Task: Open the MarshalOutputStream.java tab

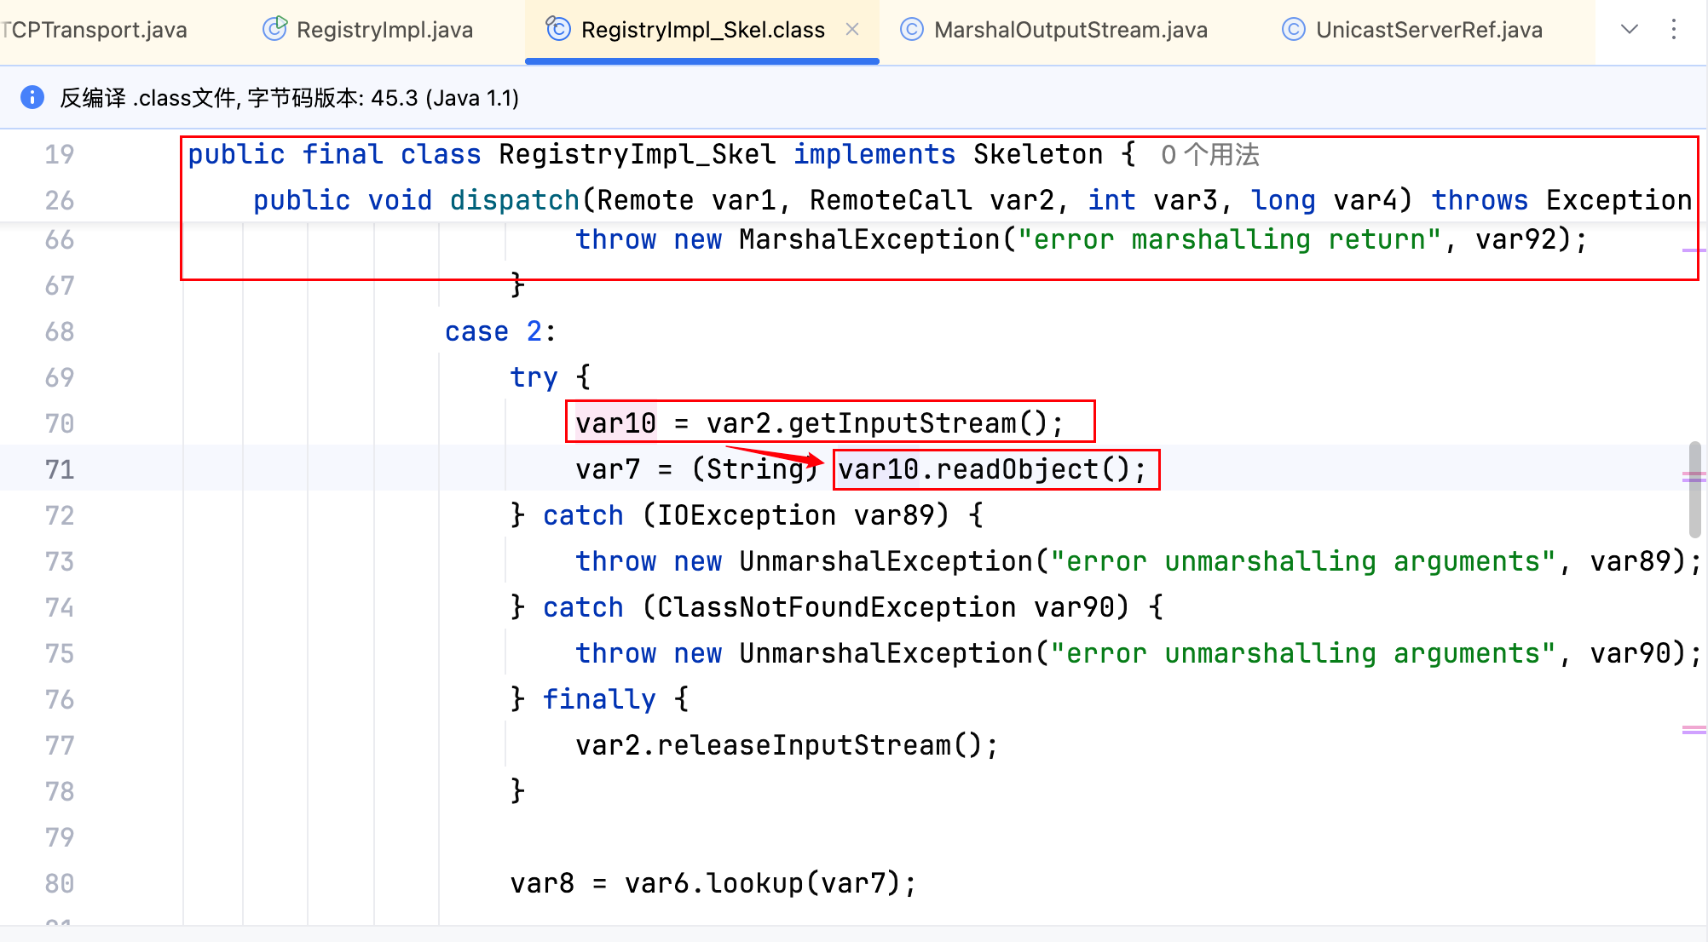Action: coord(1070,30)
